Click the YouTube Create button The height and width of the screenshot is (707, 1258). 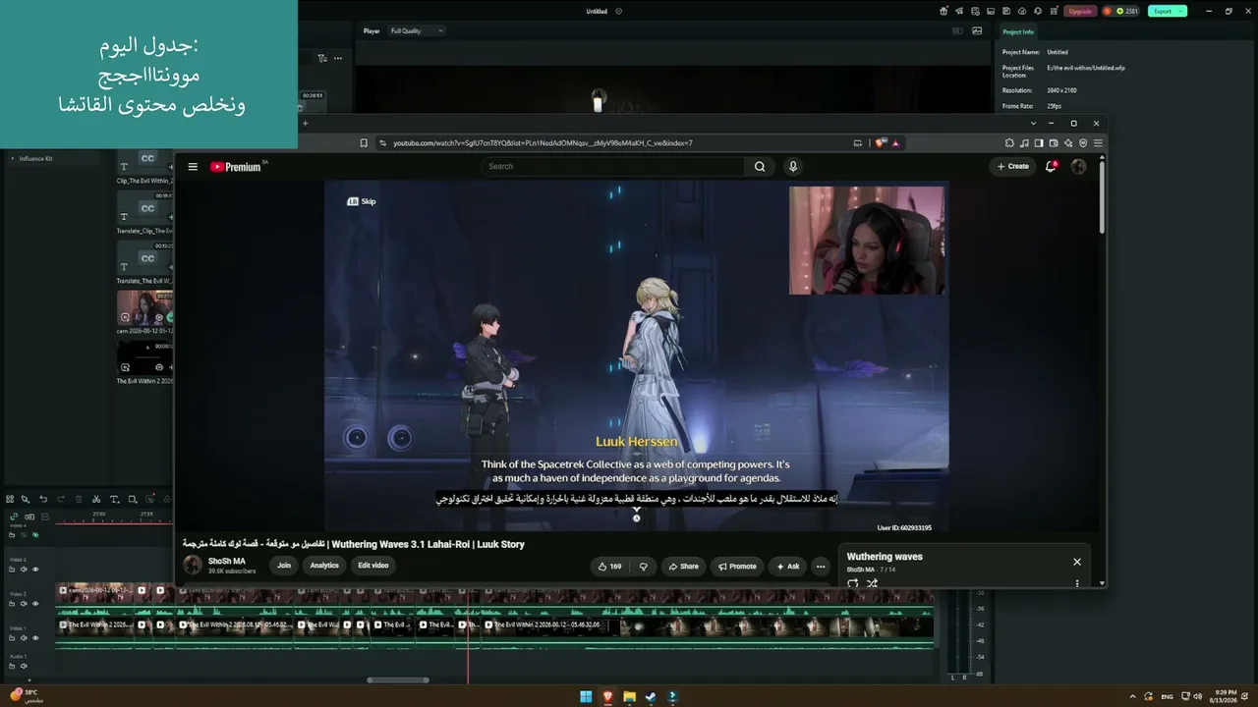[x=1013, y=167]
